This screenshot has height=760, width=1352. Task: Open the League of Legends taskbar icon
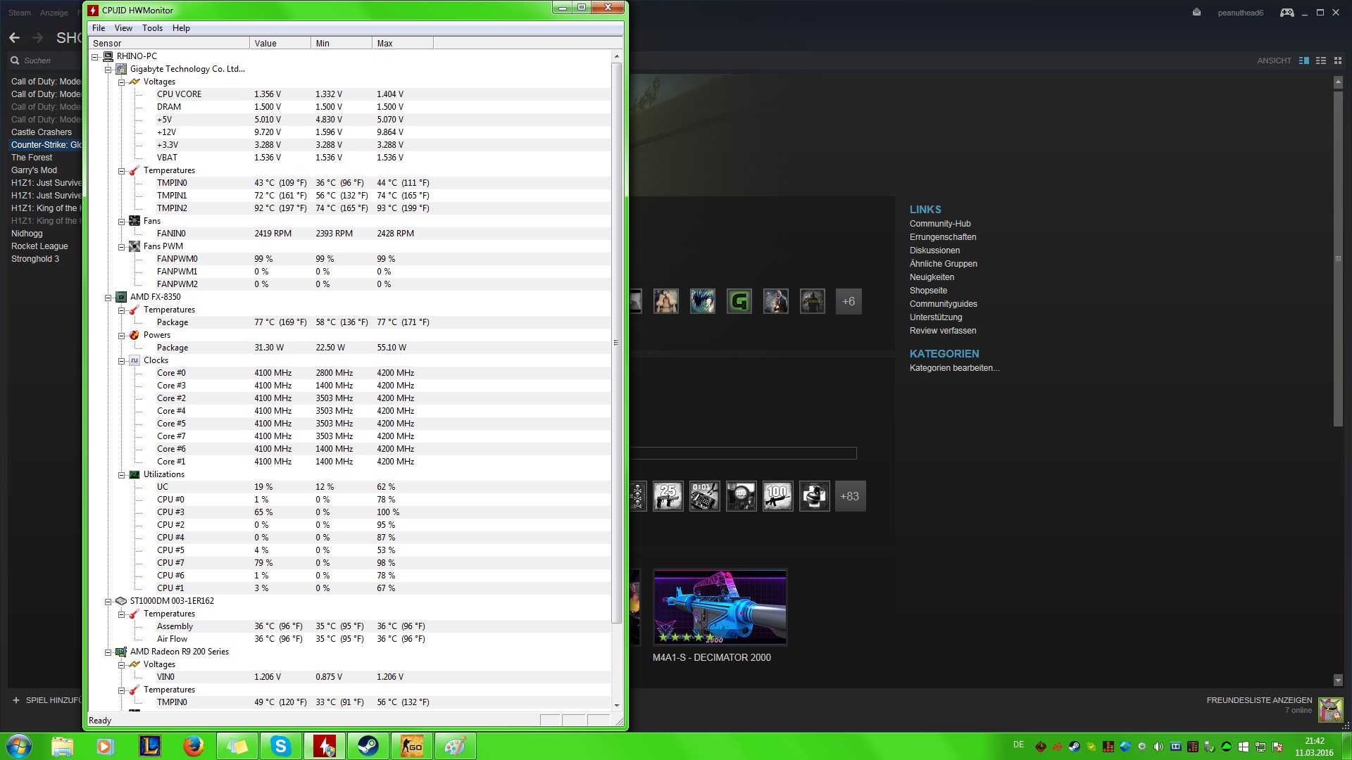point(149,746)
